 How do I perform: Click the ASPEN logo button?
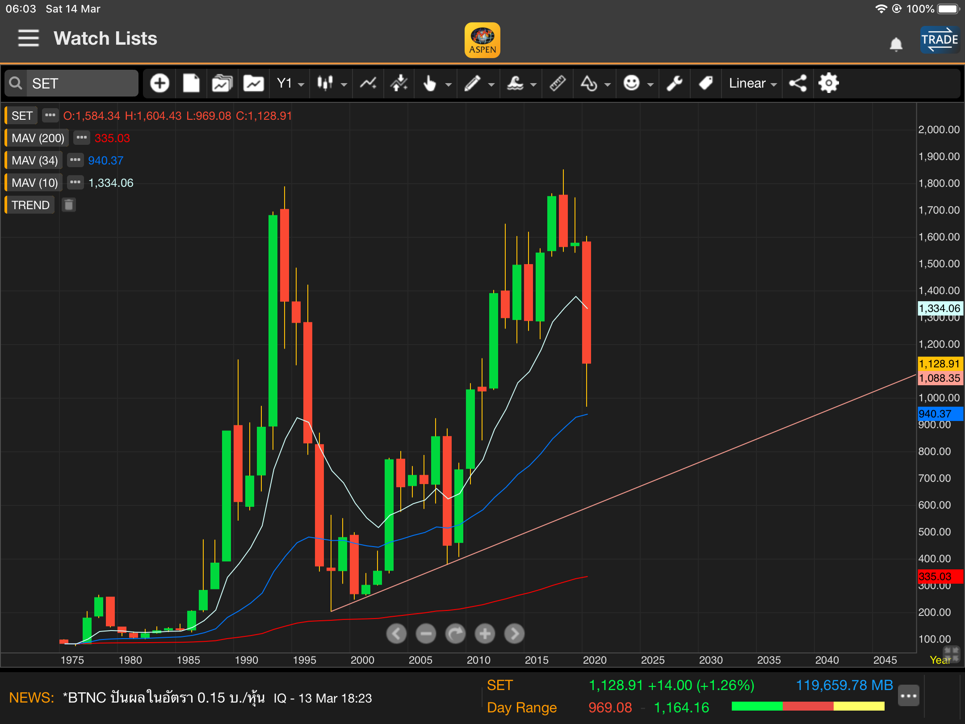coord(482,40)
